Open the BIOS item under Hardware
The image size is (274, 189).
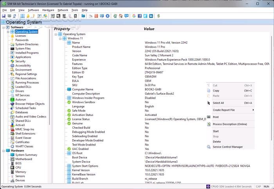pos(18,163)
